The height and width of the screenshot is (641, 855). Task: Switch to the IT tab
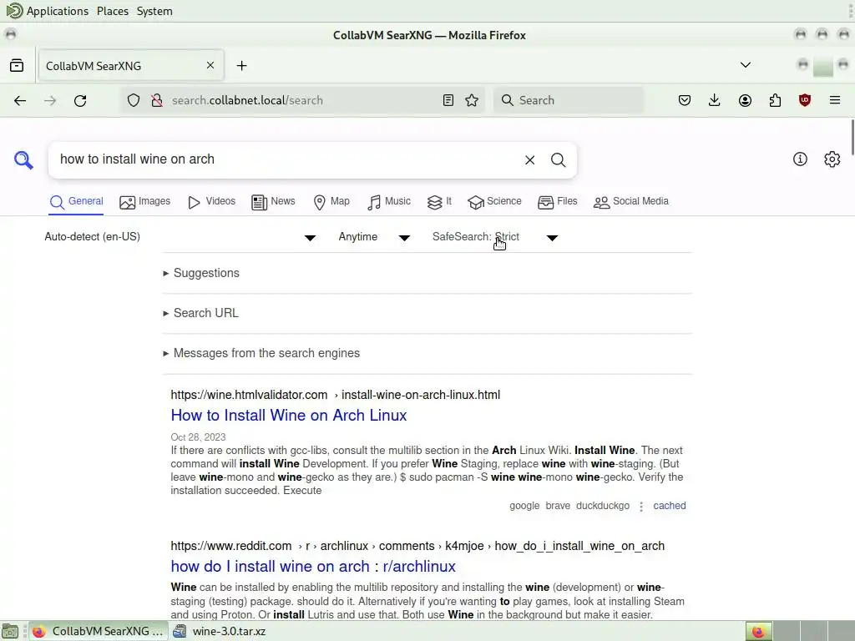click(x=439, y=202)
